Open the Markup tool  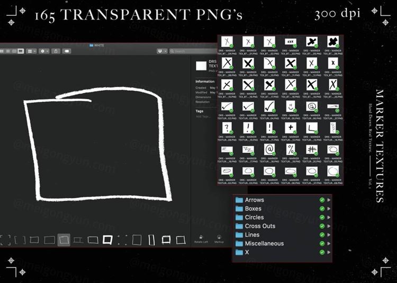pyautogui.click(x=219, y=239)
